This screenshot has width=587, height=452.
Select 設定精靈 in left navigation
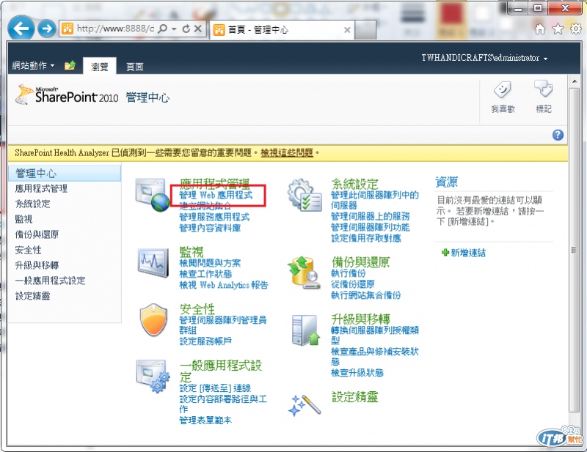[32, 296]
